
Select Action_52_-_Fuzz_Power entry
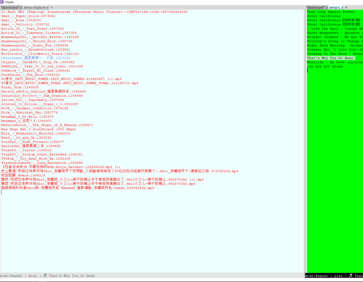(33, 29)
